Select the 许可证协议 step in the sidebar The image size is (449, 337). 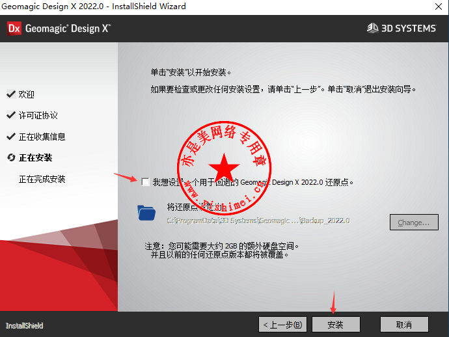point(38,115)
